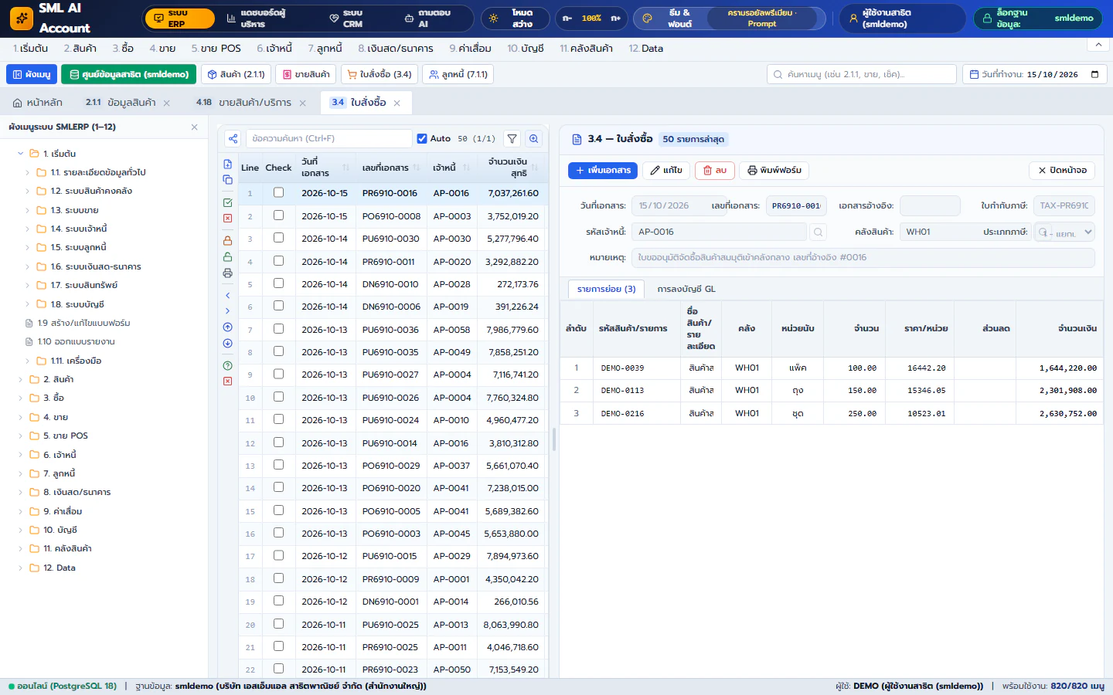Open the 10. บัญชี menu

[526, 49]
